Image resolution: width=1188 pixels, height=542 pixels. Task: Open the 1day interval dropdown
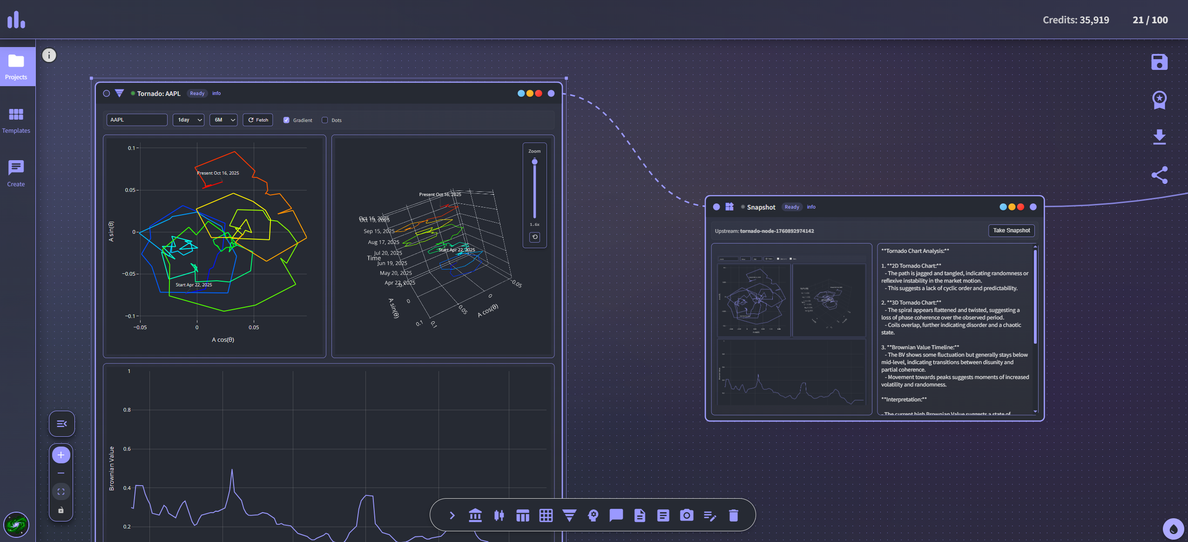click(188, 120)
